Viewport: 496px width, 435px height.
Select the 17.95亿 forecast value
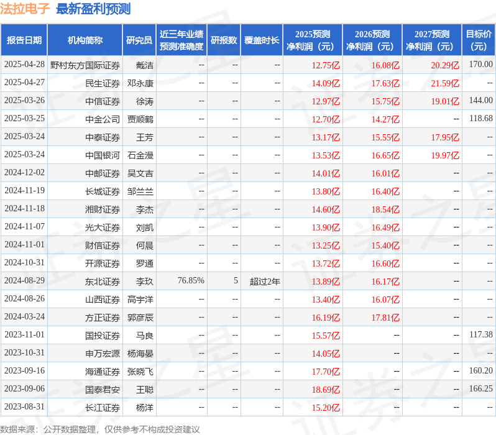coord(445,137)
